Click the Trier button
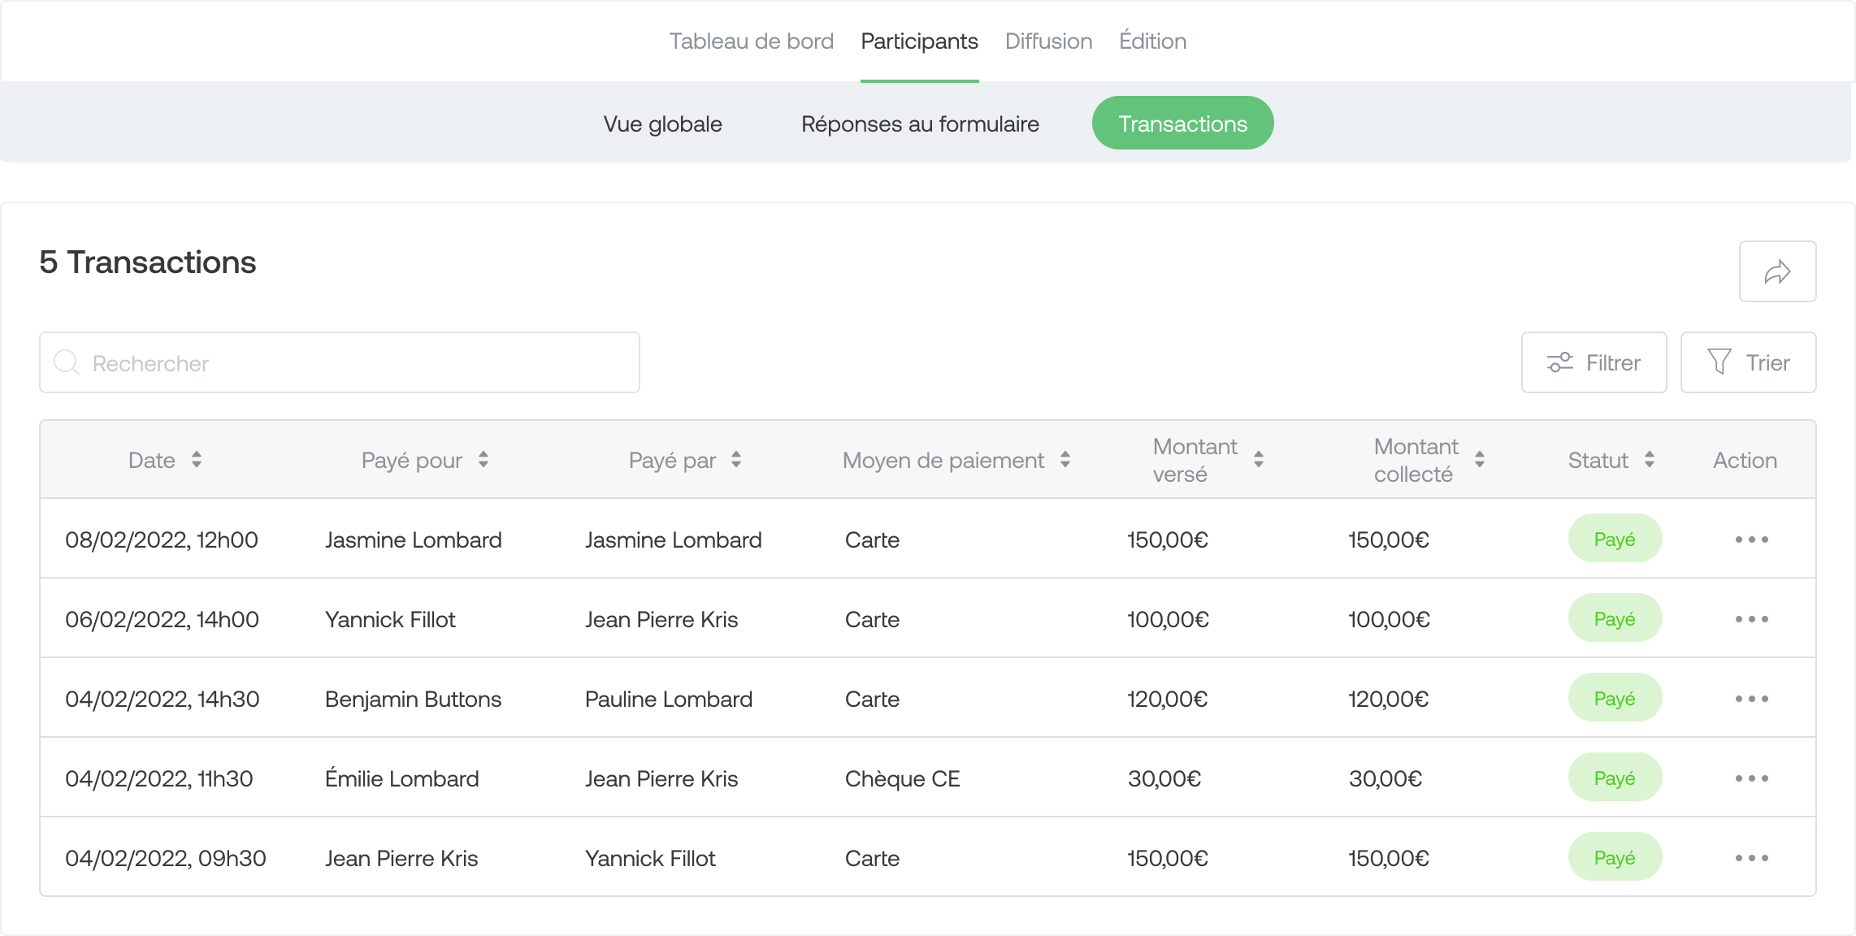The image size is (1856, 936). tap(1748, 362)
